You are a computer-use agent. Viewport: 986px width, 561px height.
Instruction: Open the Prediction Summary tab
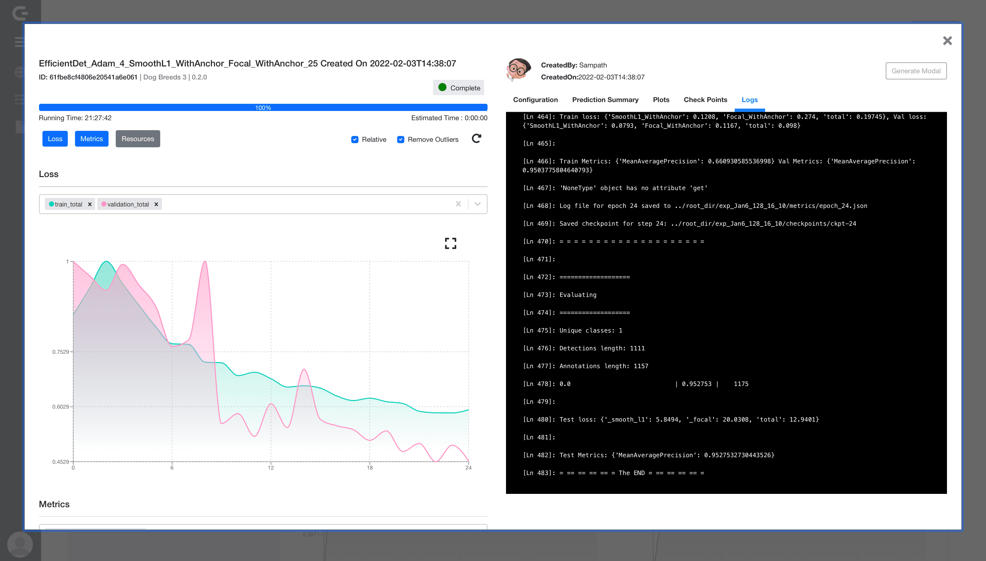pos(605,100)
